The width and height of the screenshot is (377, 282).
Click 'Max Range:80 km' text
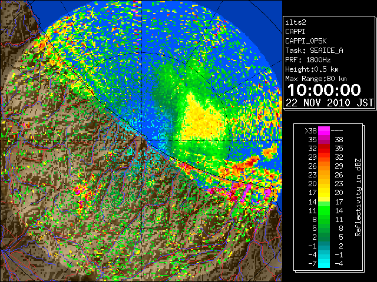pos(316,79)
